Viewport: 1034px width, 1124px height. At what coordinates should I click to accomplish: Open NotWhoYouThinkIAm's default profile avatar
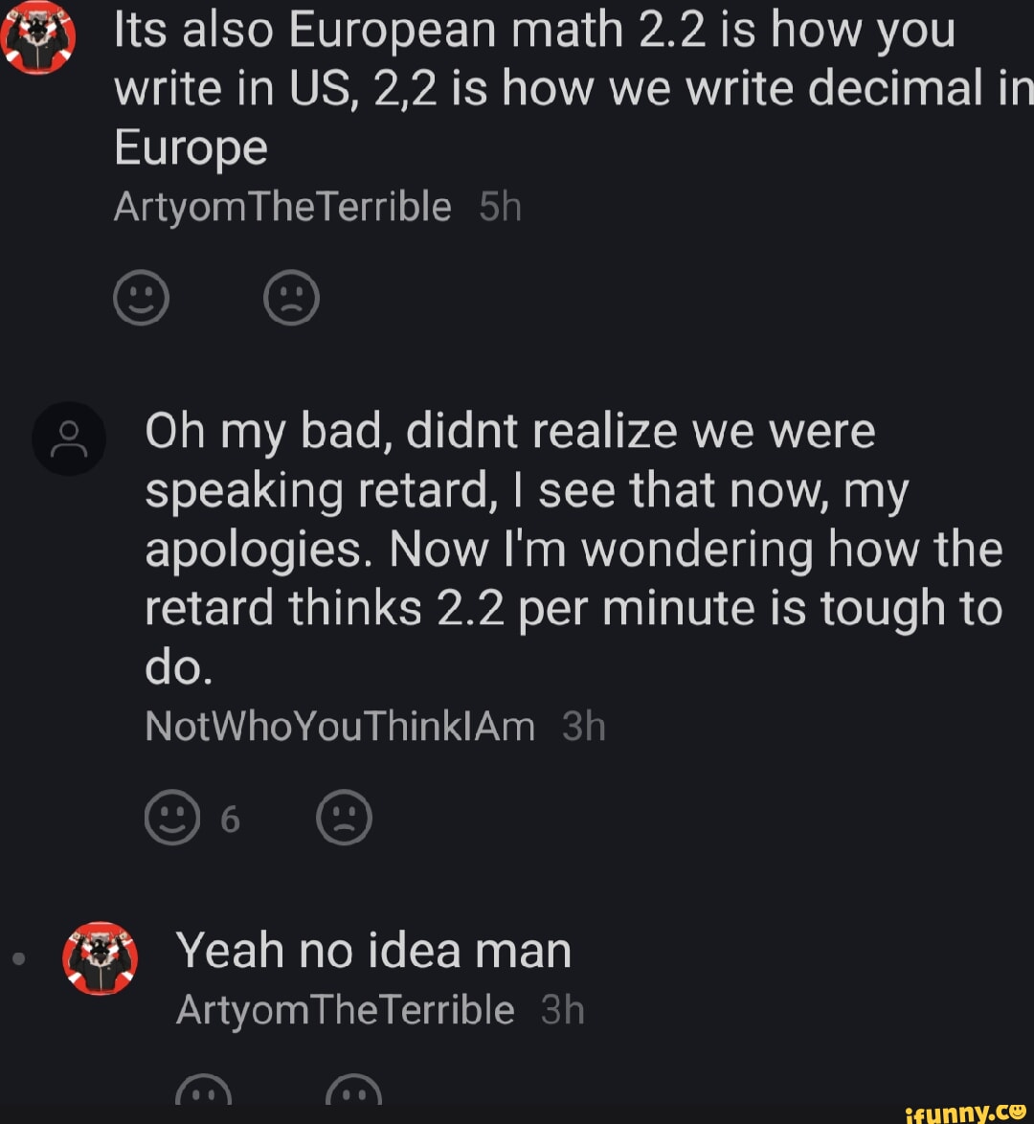[x=68, y=438]
